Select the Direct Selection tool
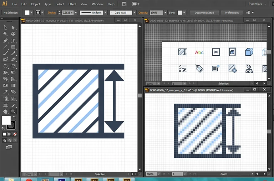The height and width of the screenshot is (181, 274). click(13, 28)
